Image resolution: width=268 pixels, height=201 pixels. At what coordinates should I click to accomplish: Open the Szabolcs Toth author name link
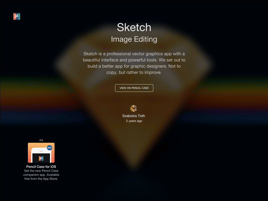tap(134, 116)
